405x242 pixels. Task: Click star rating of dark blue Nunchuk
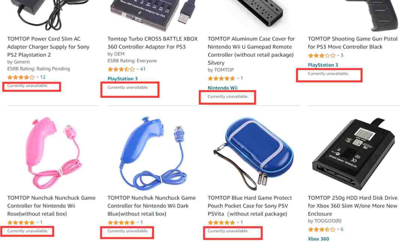121,223
